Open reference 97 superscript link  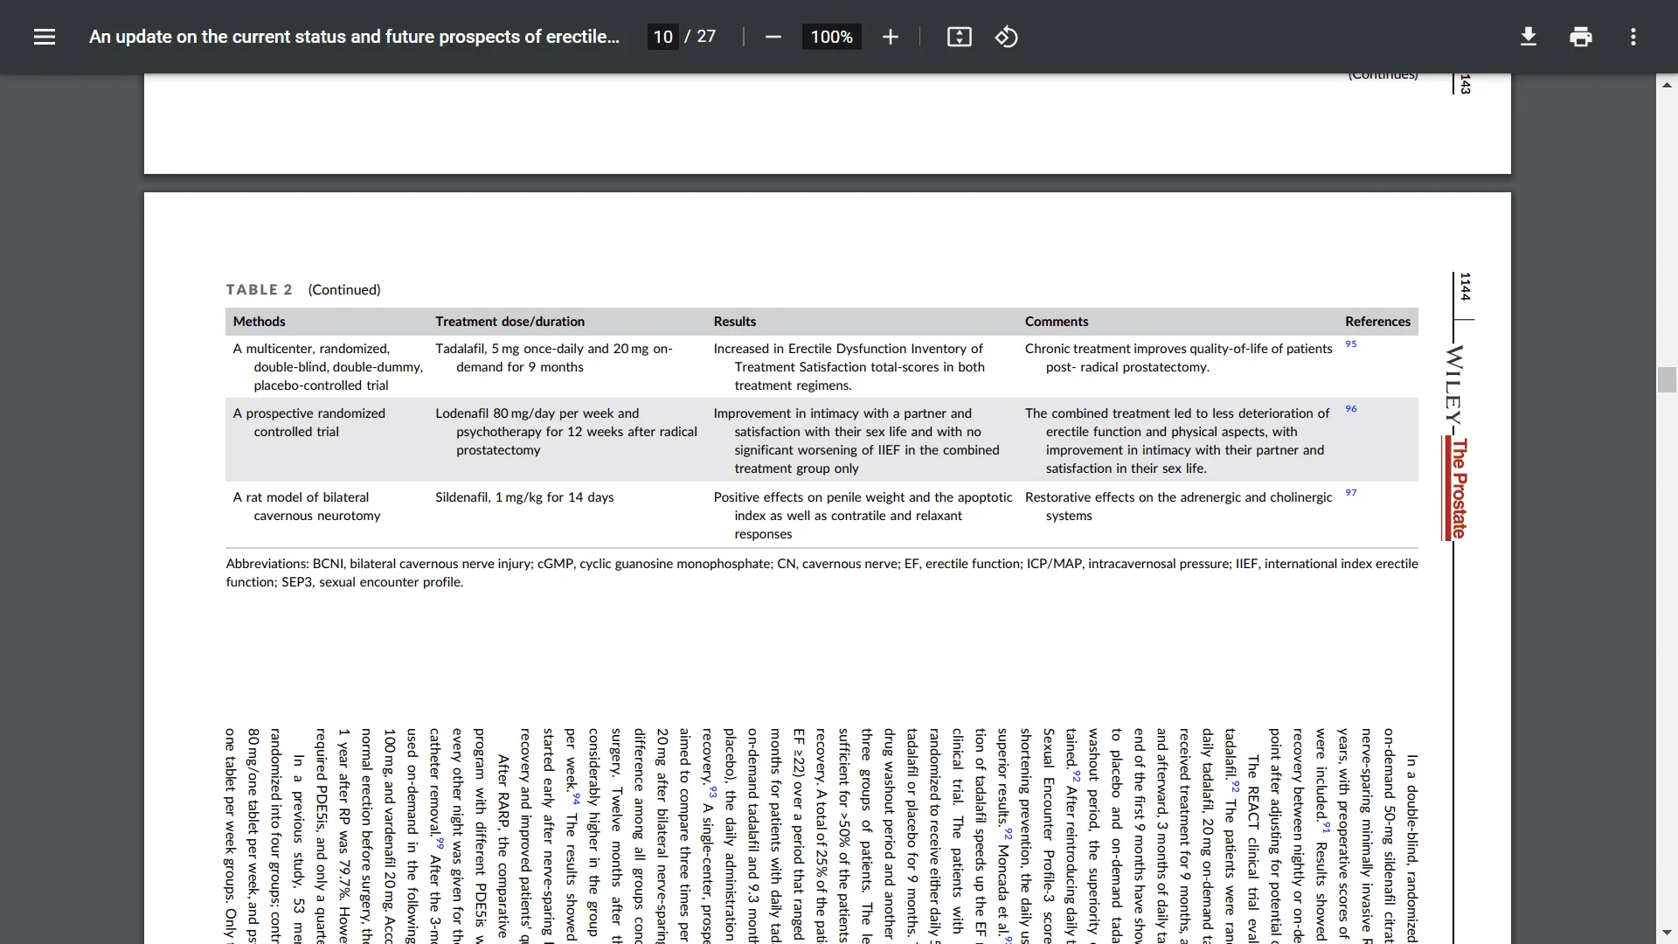(x=1350, y=493)
